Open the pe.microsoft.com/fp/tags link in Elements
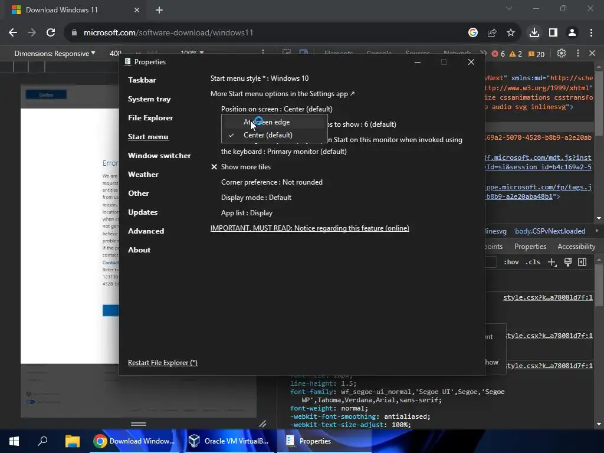The image size is (604, 453). (x=538, y=187)
